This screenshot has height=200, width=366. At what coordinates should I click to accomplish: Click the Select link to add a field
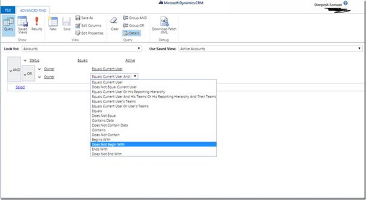click(x=20, y=87)
